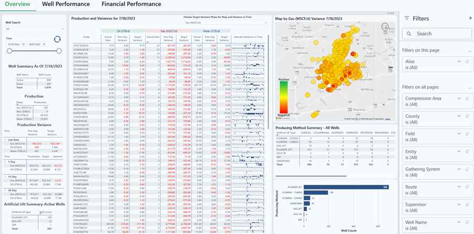Open the start date calendar picker

click(x=23, y=44)
